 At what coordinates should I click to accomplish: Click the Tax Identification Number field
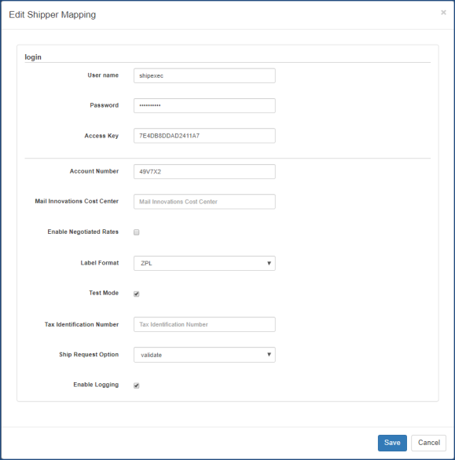coord(204,324)
